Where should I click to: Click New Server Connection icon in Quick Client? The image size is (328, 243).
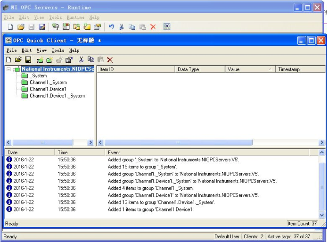[x=40, y=60]
